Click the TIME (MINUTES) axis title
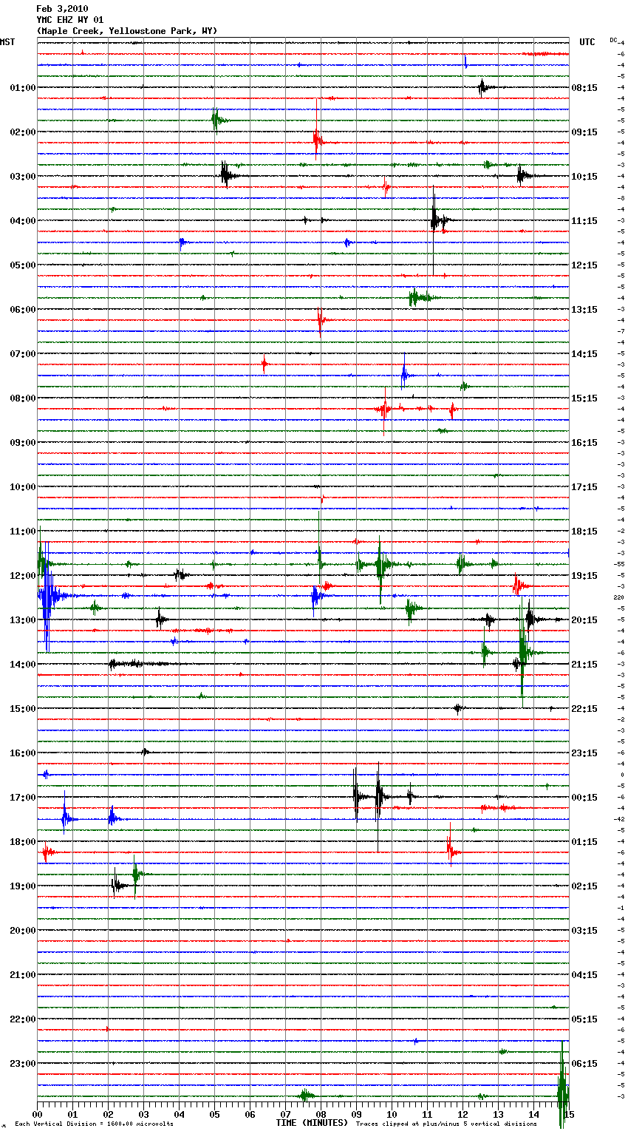Image resolution: width=628 pixels, height=1134 pixels. [x=312, y=1123]
